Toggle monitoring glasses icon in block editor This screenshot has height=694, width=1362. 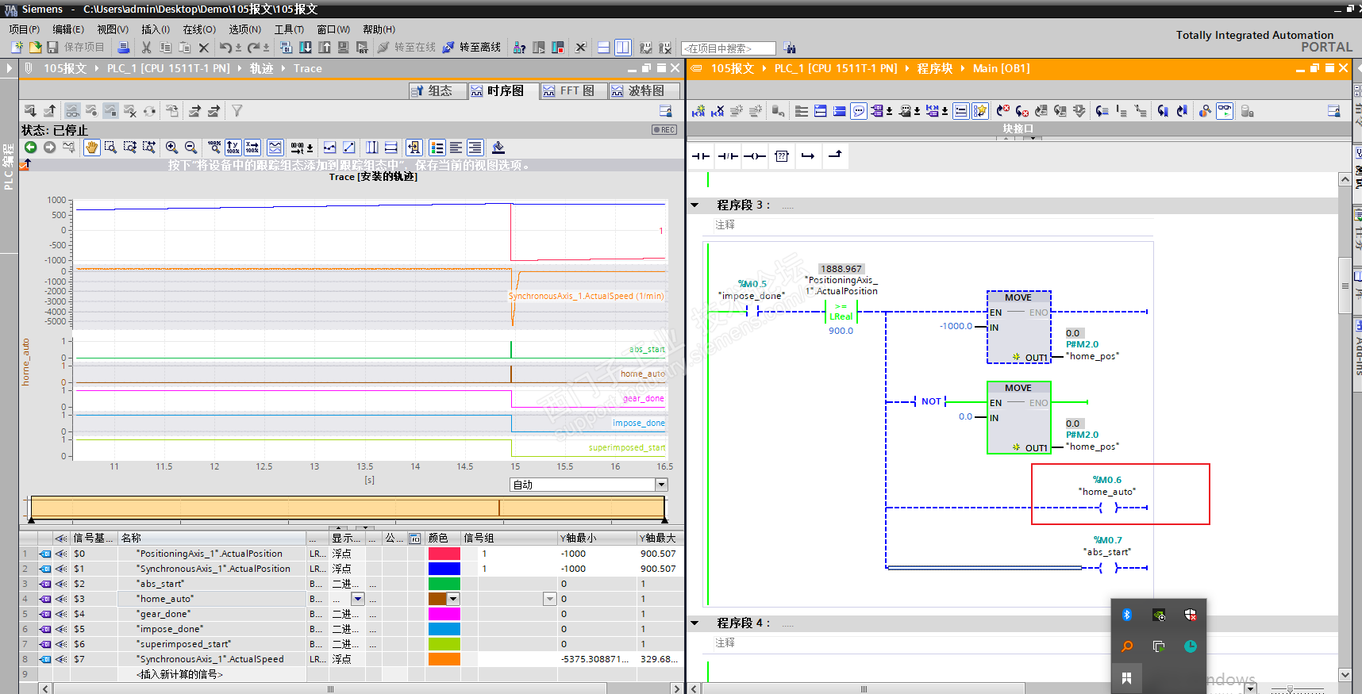(x=1225, y=111)
